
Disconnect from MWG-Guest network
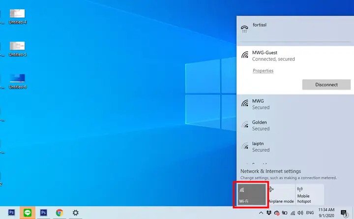click(x=326, y=85)
